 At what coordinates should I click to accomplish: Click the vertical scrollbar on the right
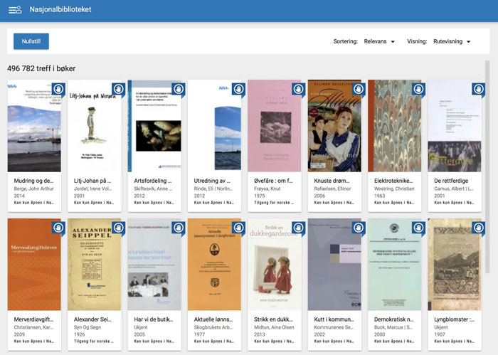point(487,166)
